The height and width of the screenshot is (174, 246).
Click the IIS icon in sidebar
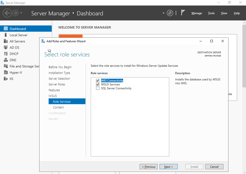click(6, 79)
